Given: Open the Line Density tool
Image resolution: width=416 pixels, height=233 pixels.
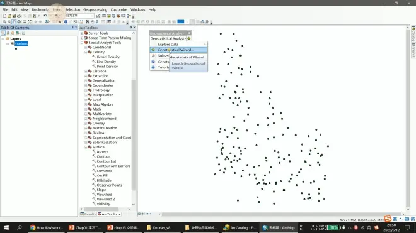Looking at the screenshot, I should point(106,62).
